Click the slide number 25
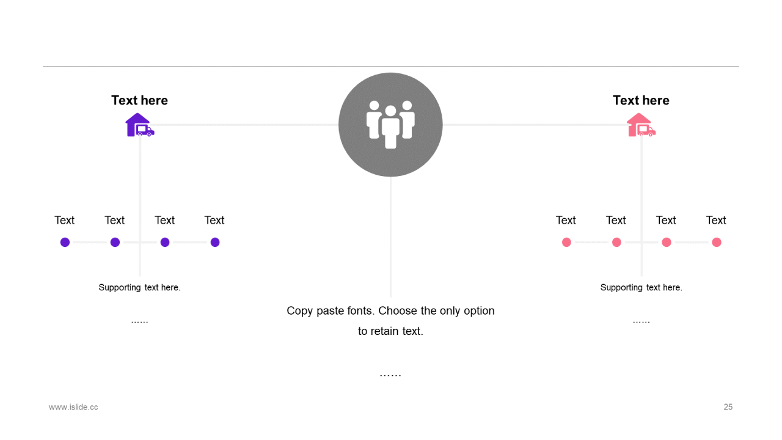 pos(728,407)
